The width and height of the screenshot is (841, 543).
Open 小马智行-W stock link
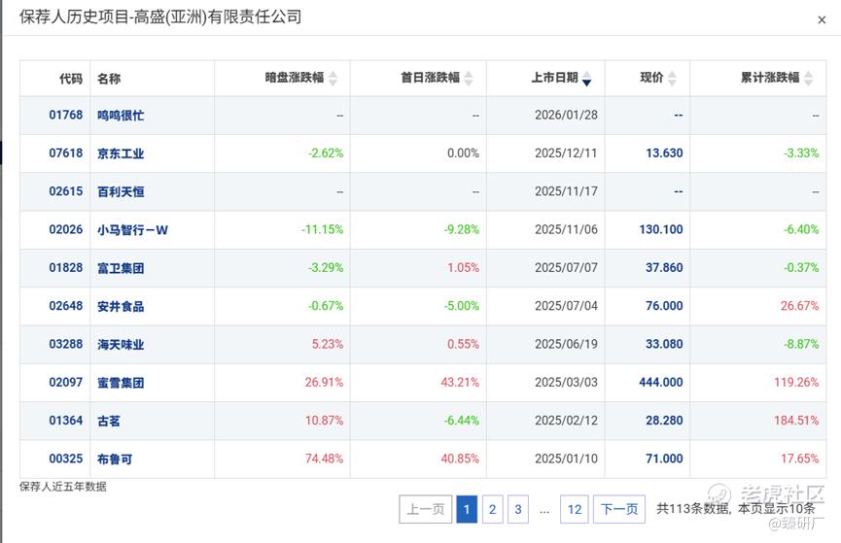(132, 230)
